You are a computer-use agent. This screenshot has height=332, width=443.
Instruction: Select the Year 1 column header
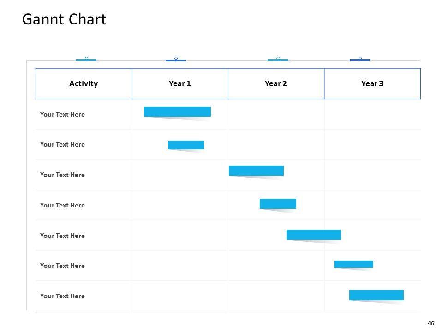tap(180, 83)
